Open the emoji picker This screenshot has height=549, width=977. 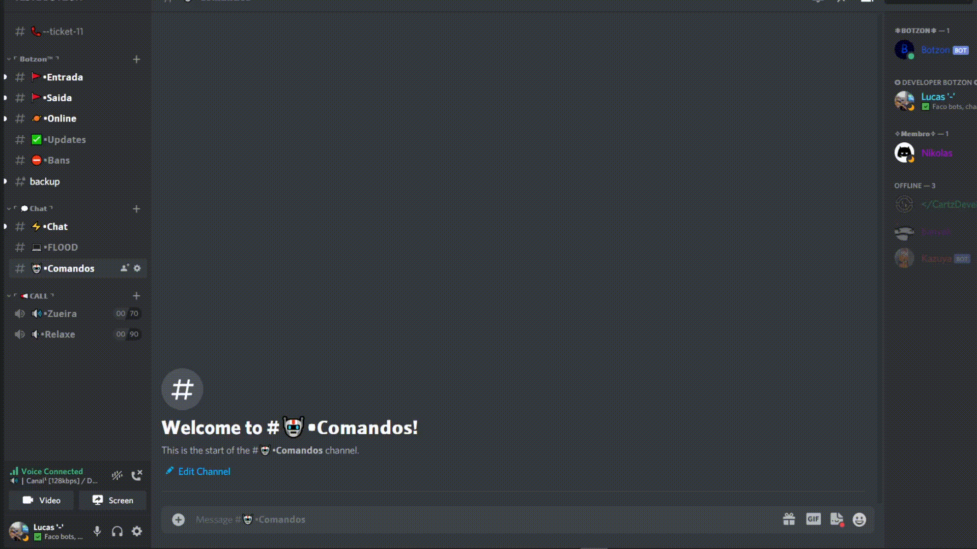pos(859,519)
